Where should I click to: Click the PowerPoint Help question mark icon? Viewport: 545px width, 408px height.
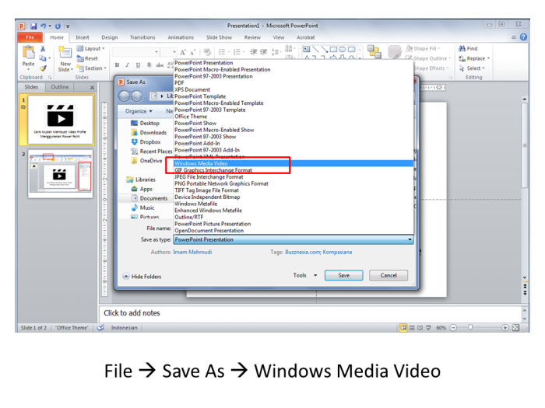pyautogui.click(x=522, y=37)
